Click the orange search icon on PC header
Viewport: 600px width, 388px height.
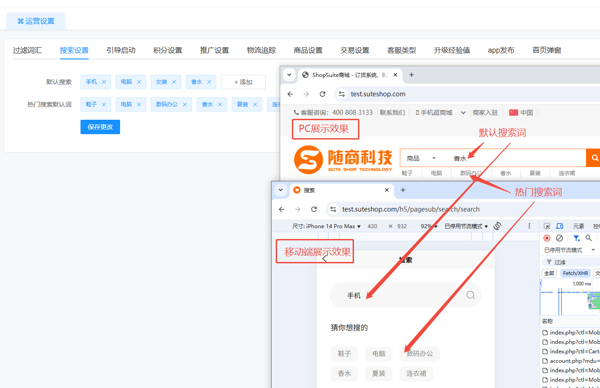coord(595,158)
